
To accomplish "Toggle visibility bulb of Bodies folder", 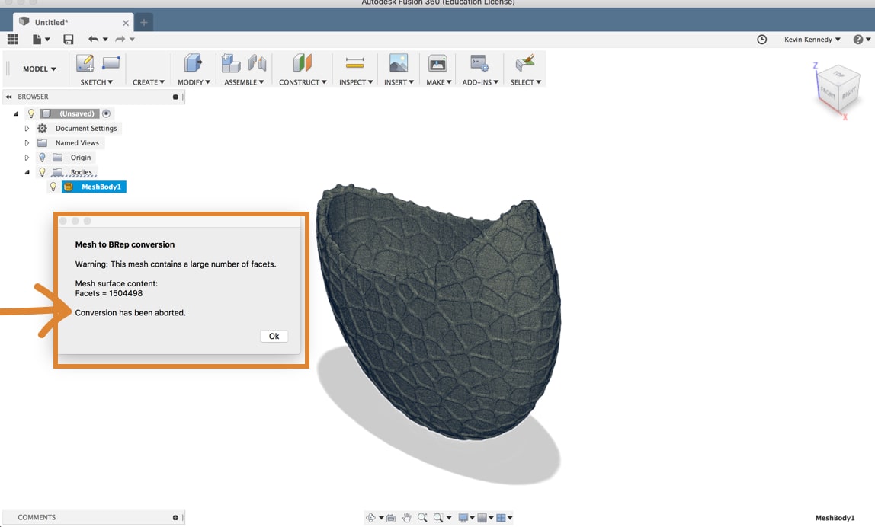I will 42,172.
